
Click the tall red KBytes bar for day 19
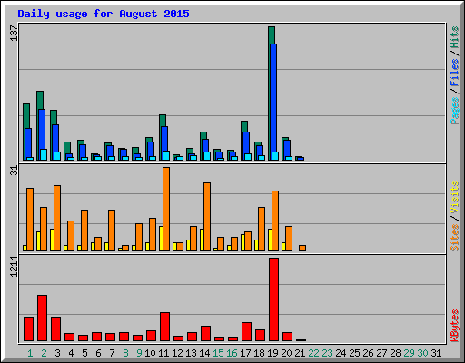click(273, 299)
